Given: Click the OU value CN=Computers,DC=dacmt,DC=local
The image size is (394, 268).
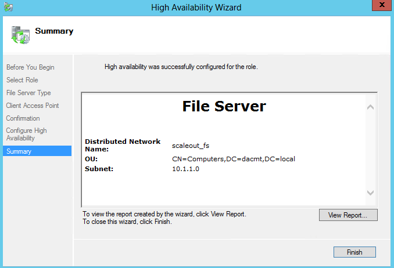Looking at the screenshot, I should point(234,159).
